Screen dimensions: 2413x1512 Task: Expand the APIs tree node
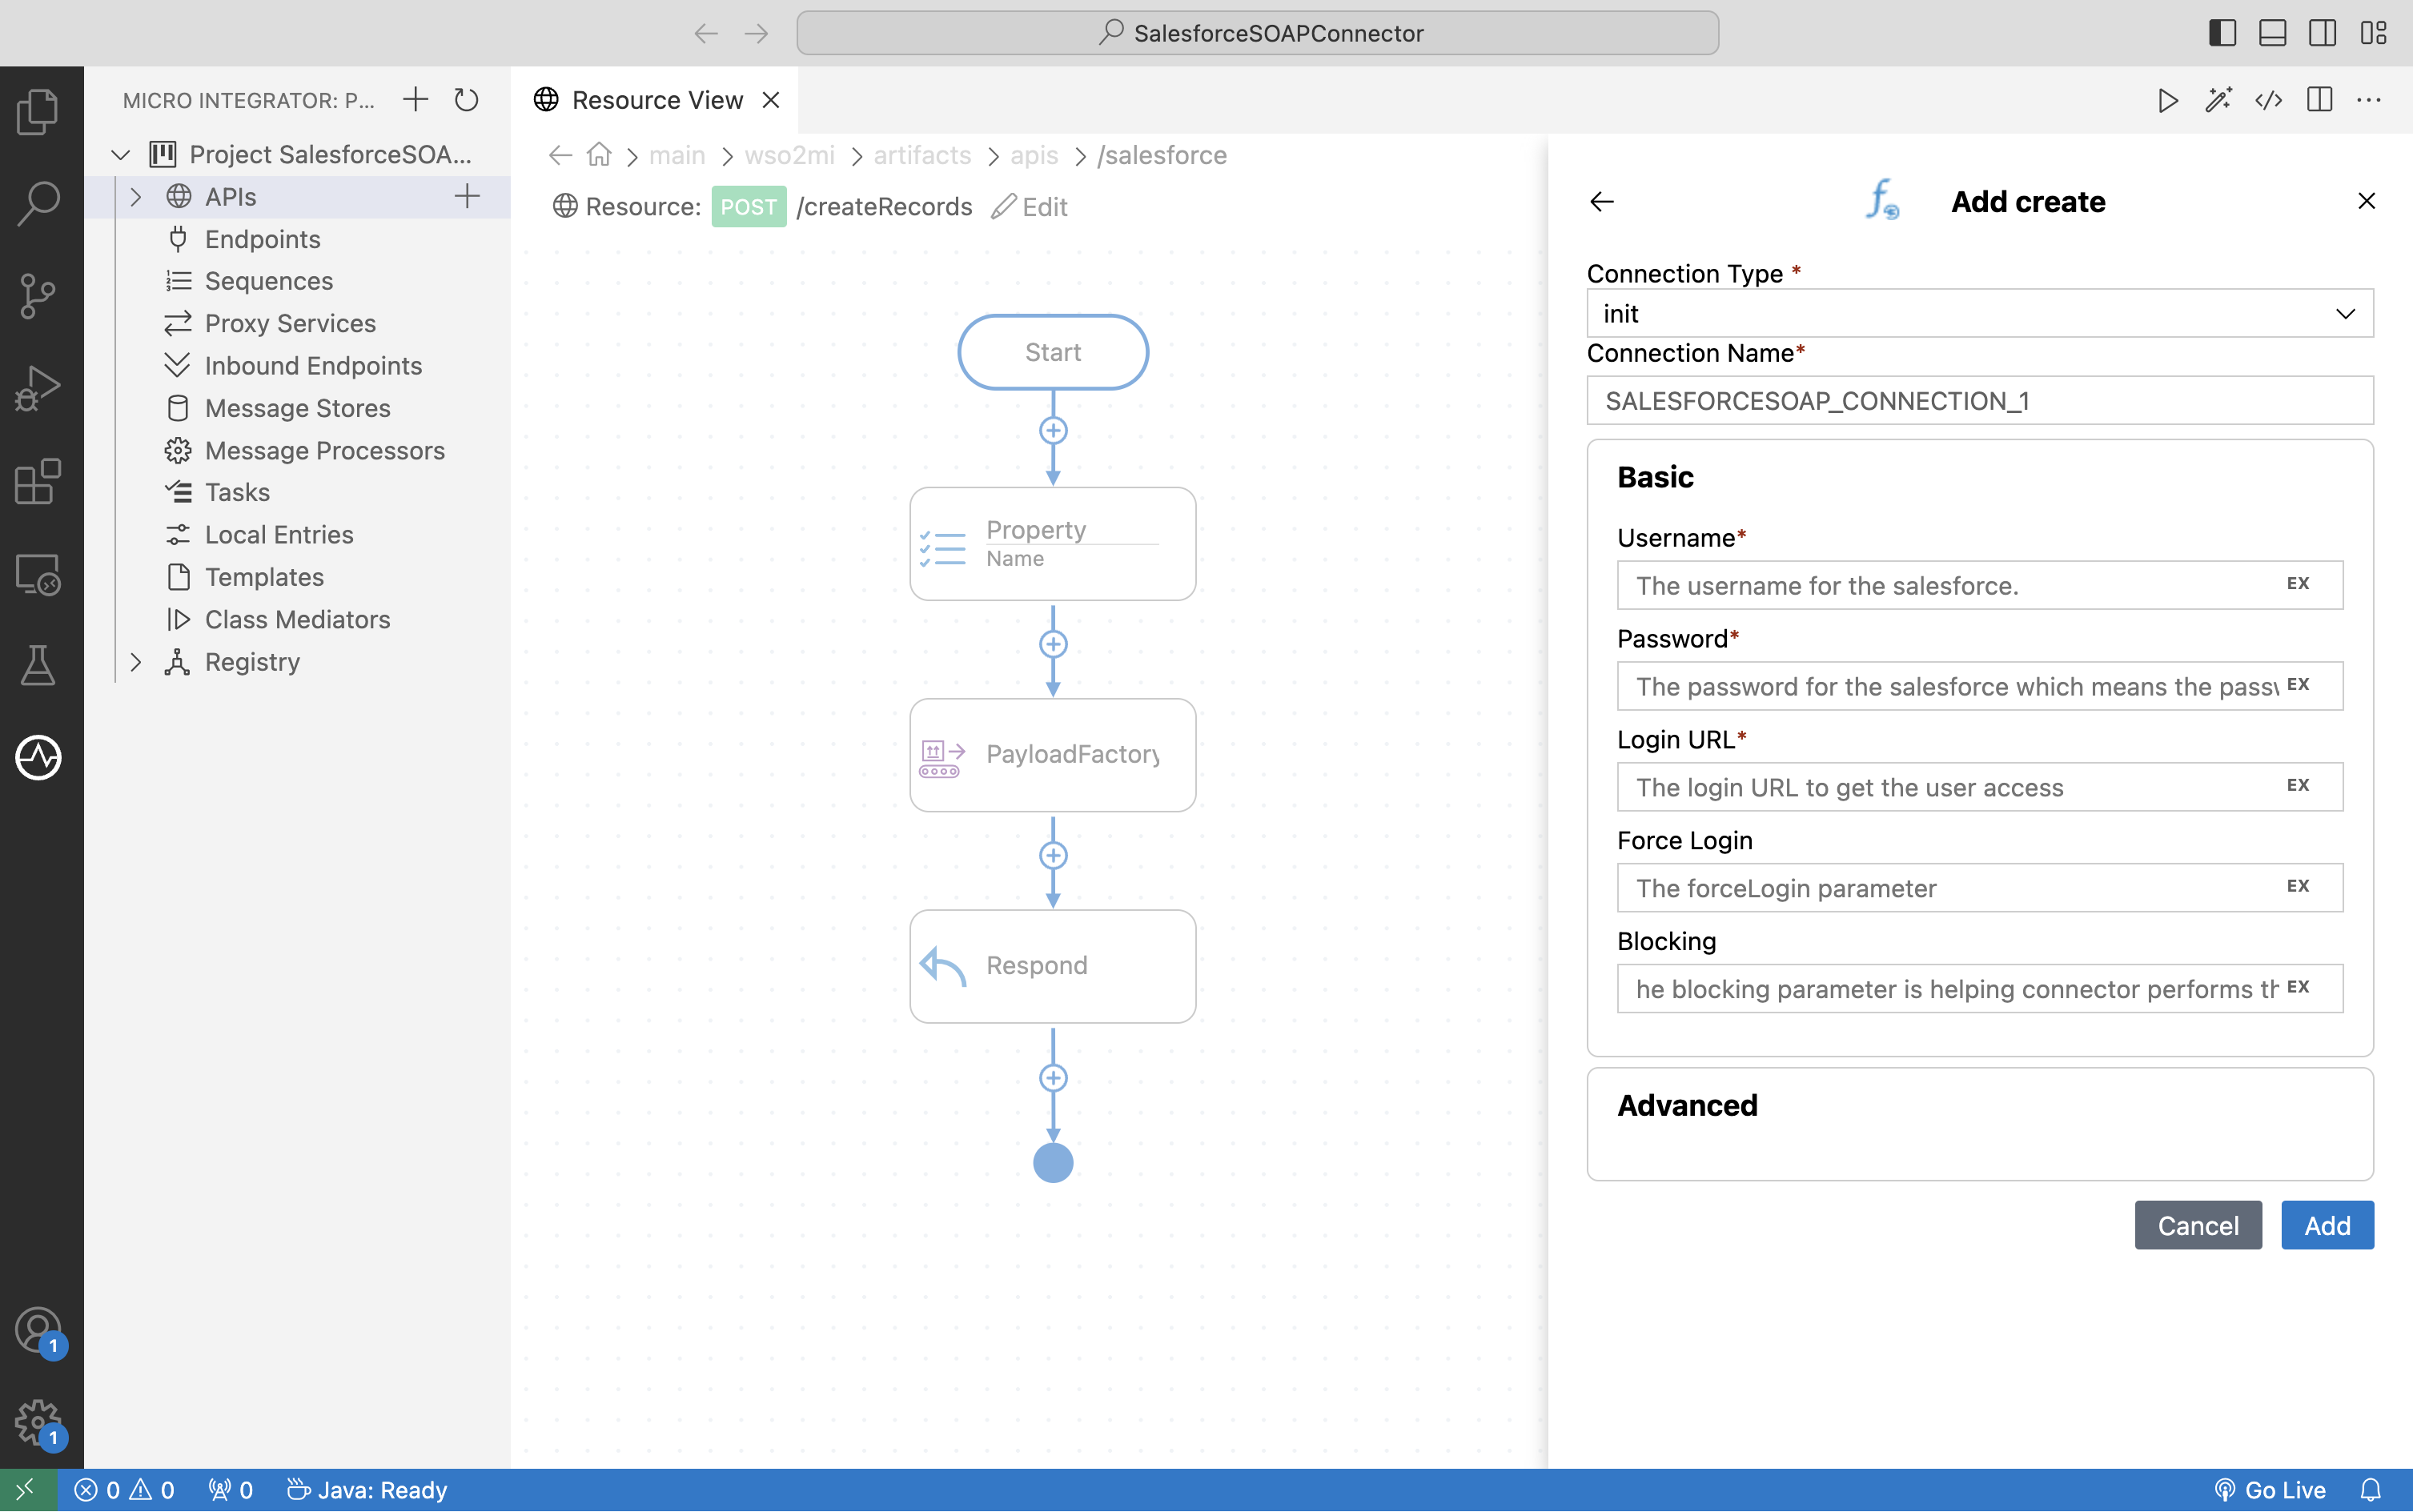tap(136, 197)
